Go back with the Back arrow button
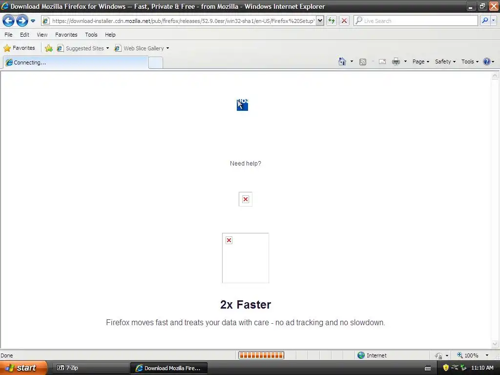The image size is (500, 375). click(x=9, y=21)
